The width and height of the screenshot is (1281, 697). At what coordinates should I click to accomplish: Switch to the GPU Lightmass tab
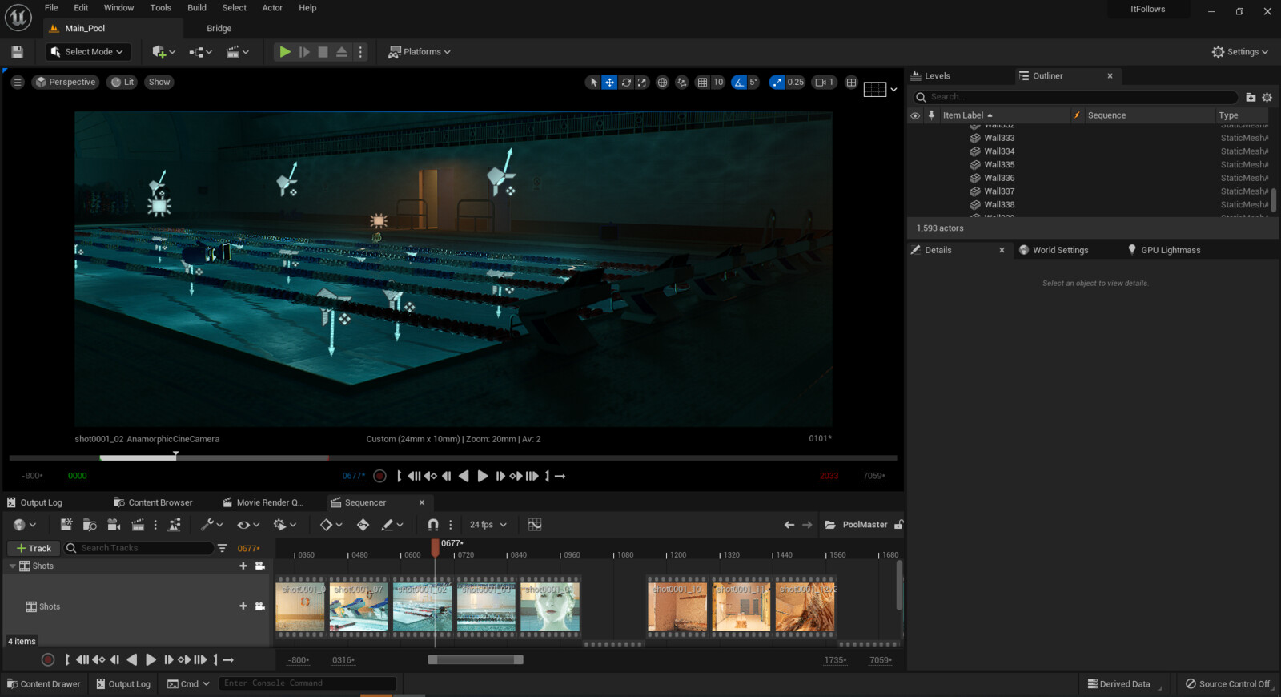(x=1170, y=250)
